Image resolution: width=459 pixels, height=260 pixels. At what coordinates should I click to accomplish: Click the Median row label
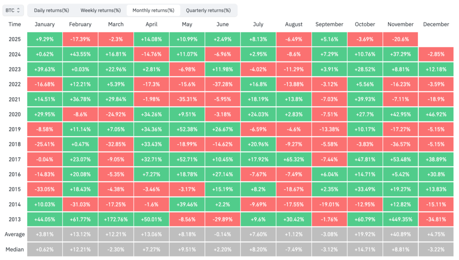tap(15, 249)
